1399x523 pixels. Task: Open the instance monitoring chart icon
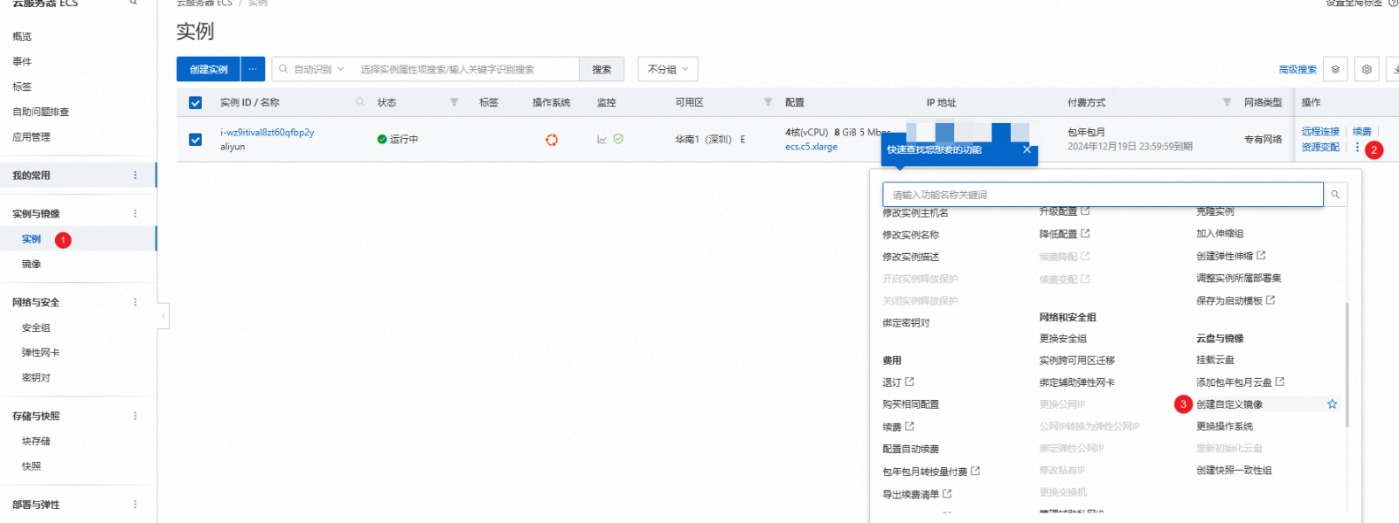tap(602, 140)
